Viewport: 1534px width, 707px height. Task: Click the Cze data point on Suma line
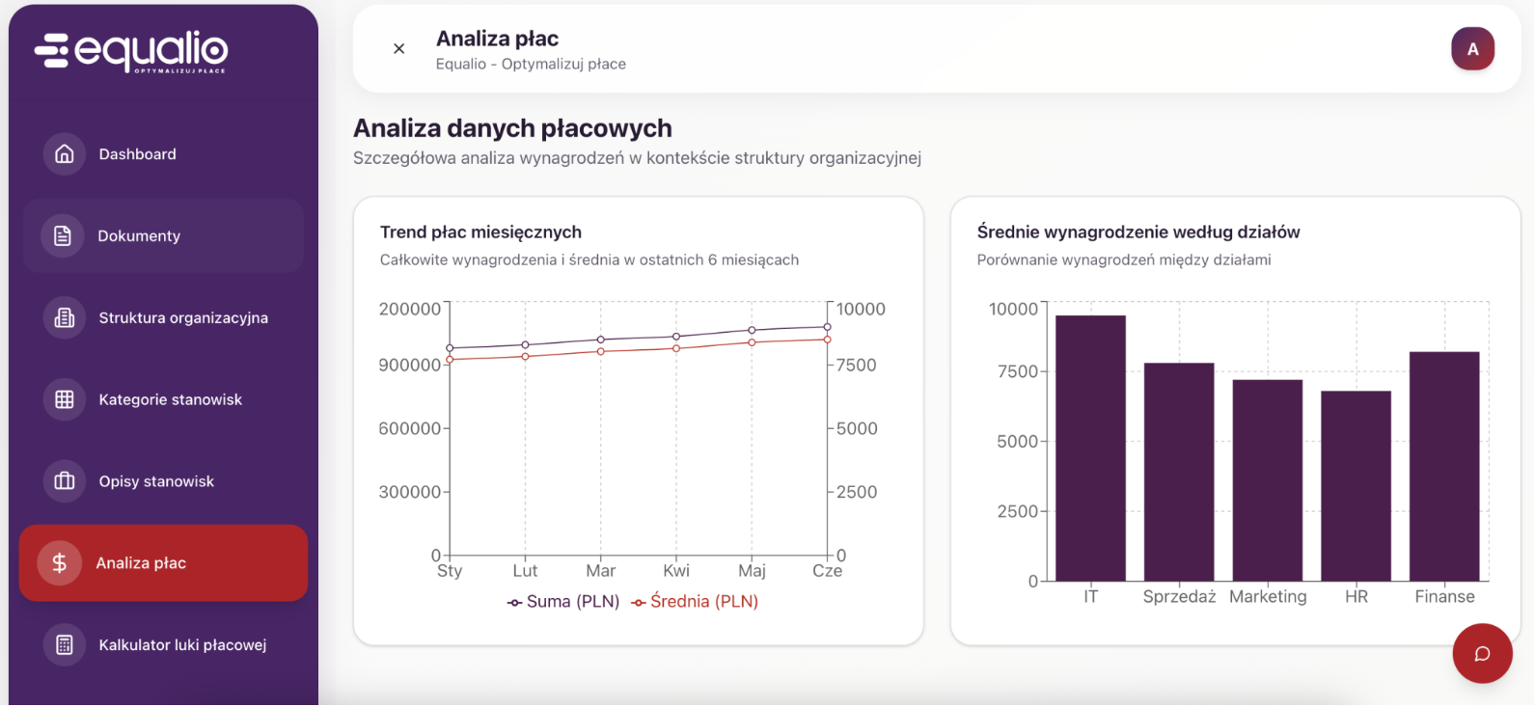[x=827, y=327]
